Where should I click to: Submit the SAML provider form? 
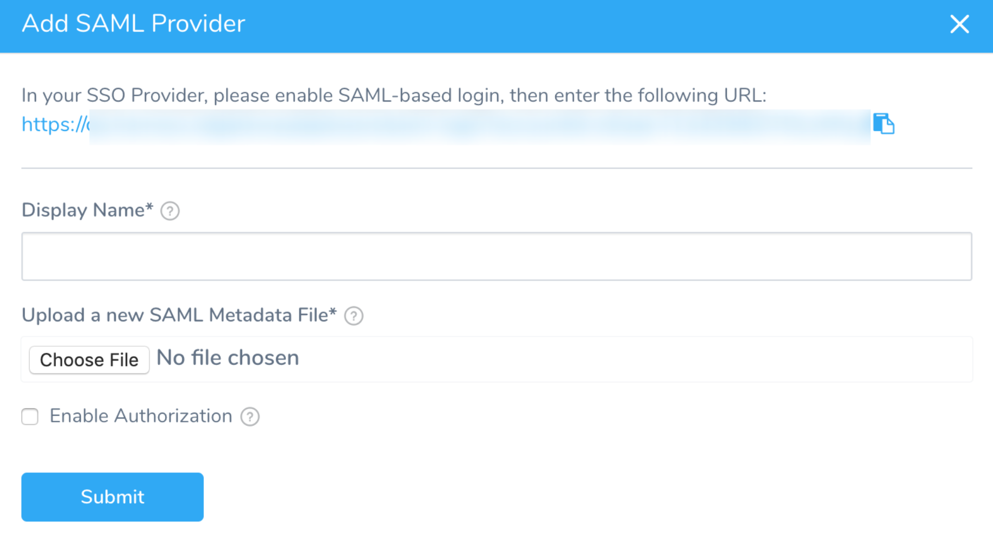click(x=112, y=497)
